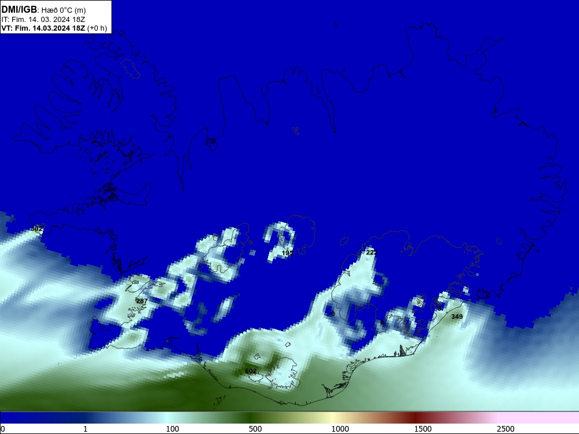The image size is (579, 434).
Task: Click the colorbar tick label '1'
Action: click(85, 429)
